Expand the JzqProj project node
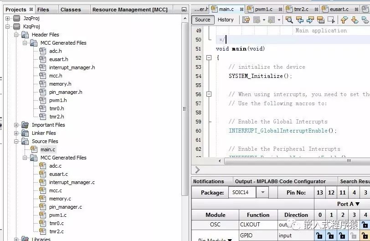This screenshot has height=241, width=370. [8, 18]
